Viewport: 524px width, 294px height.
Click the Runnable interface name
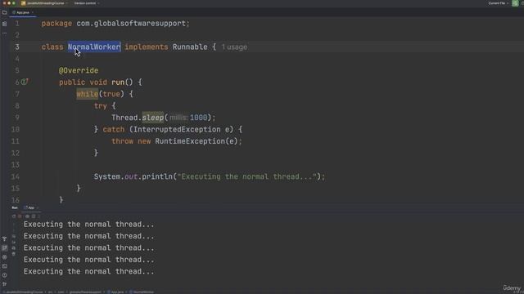coord(190,47)
